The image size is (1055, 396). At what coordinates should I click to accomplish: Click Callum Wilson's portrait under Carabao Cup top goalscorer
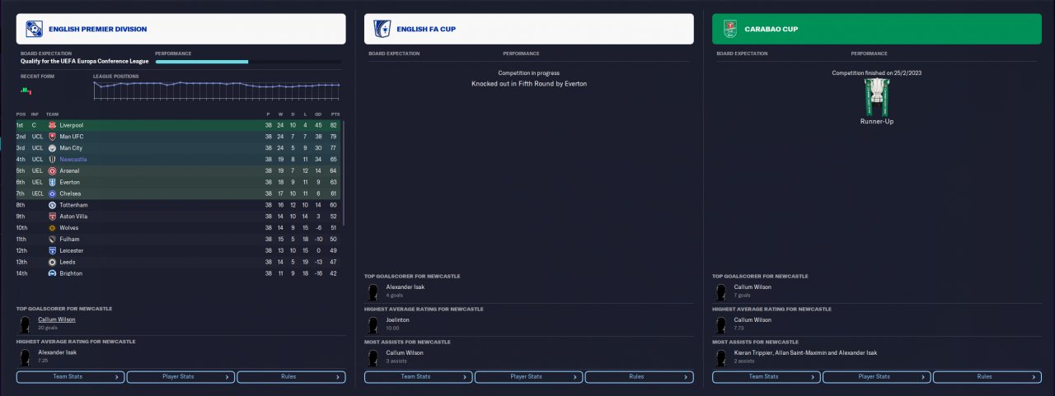tap(721, 291)
